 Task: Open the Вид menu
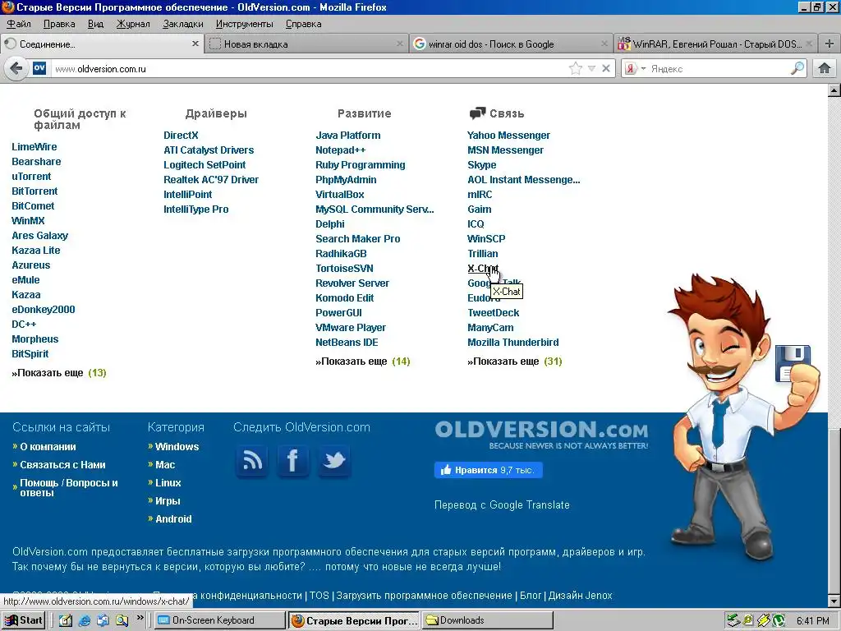95,24
